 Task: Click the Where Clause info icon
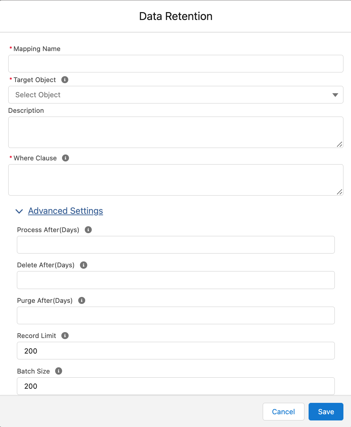(66, 158)
